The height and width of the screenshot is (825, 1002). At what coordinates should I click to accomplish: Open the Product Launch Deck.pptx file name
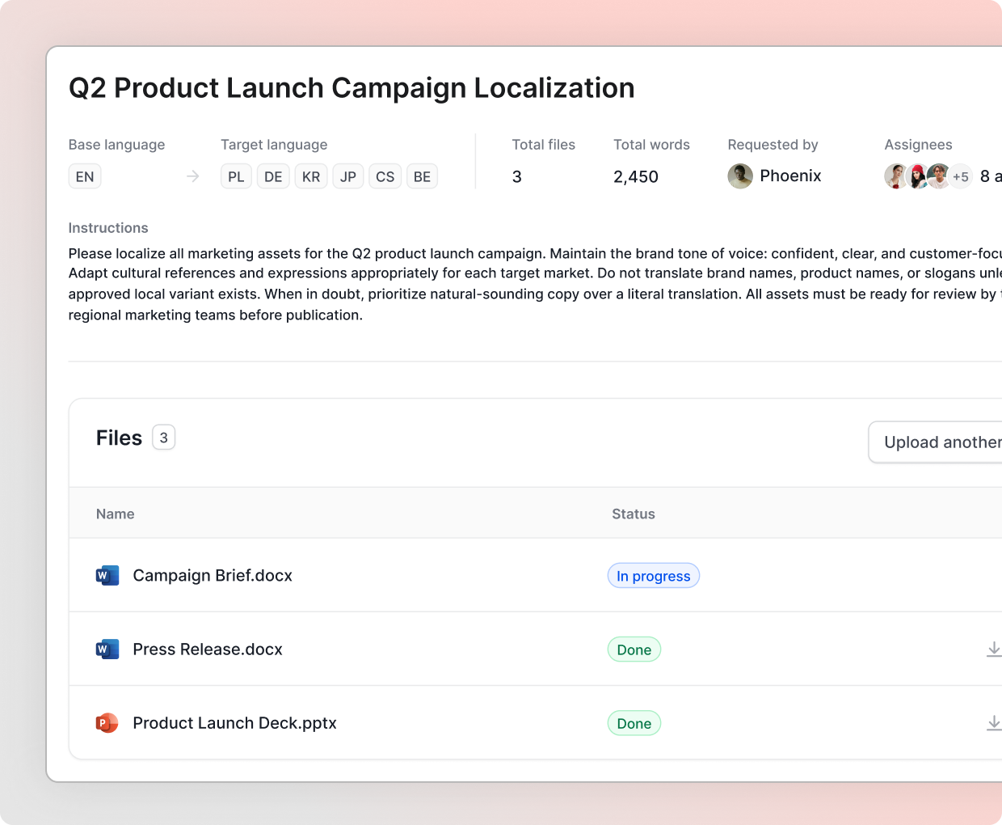[x=234, y=722]
